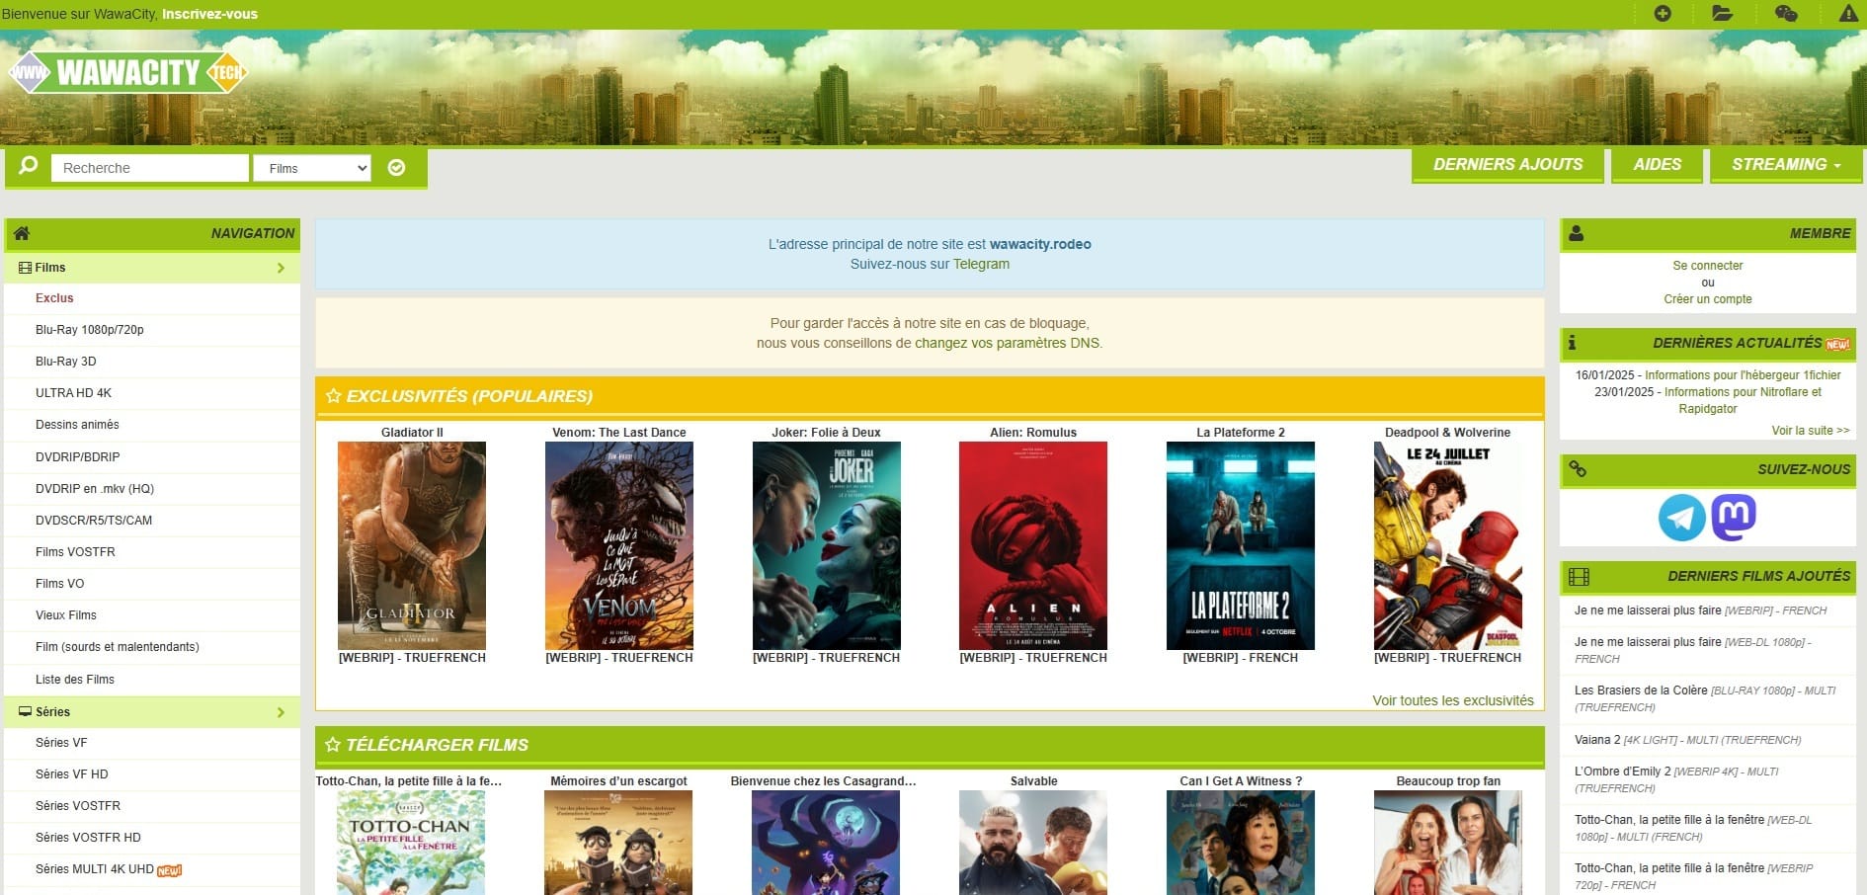Select Dessins animés in navigation
This screenshot has width=1867, height=895.
[77, 425]
